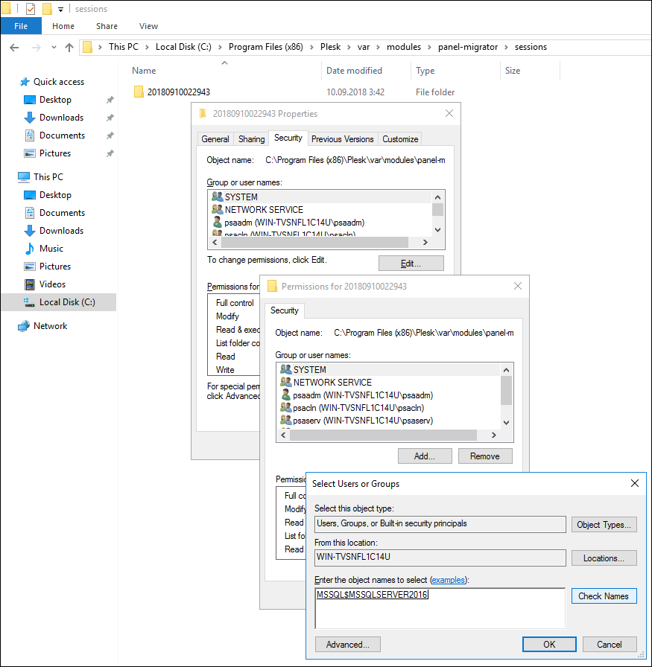Click the Network icon in sidebar
This screenshot has height=667, width=652.
[24, 326]
